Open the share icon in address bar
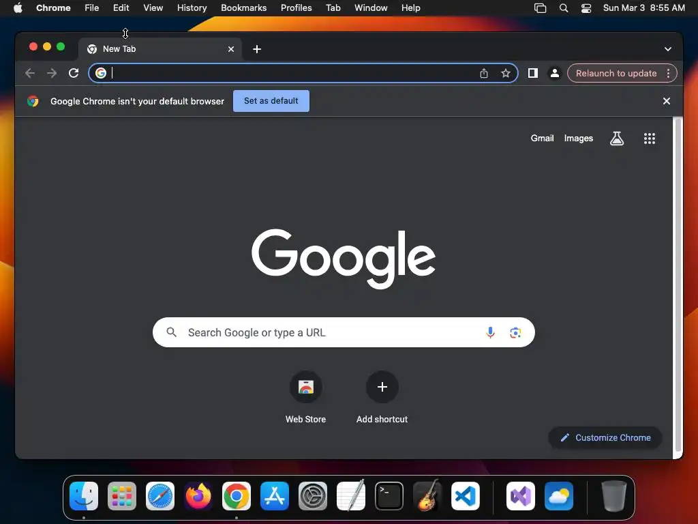The image size is (698, 524). [484, 73]
